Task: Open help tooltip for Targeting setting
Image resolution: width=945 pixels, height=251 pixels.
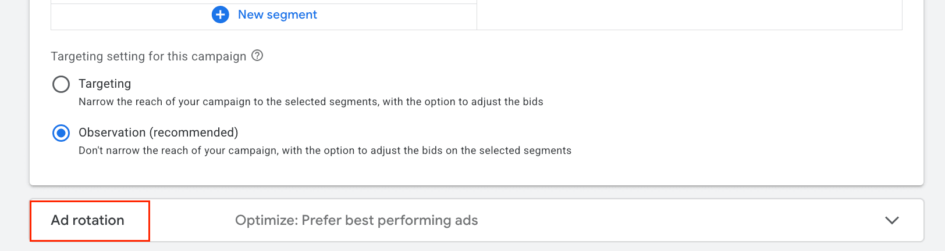Action: pos(257,56)
